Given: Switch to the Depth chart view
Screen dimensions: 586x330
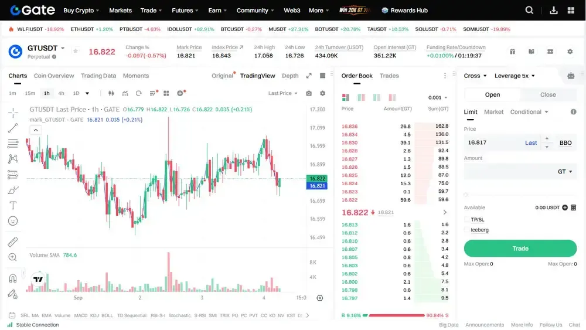Looking at the screenshot, I should pos(290,76).
